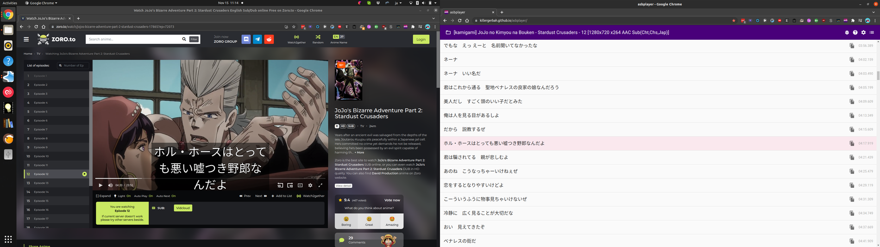Skip video forward 10 seconds

point(290,185)
